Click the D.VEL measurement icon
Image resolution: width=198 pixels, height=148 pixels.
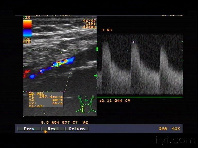click(30, 94)
